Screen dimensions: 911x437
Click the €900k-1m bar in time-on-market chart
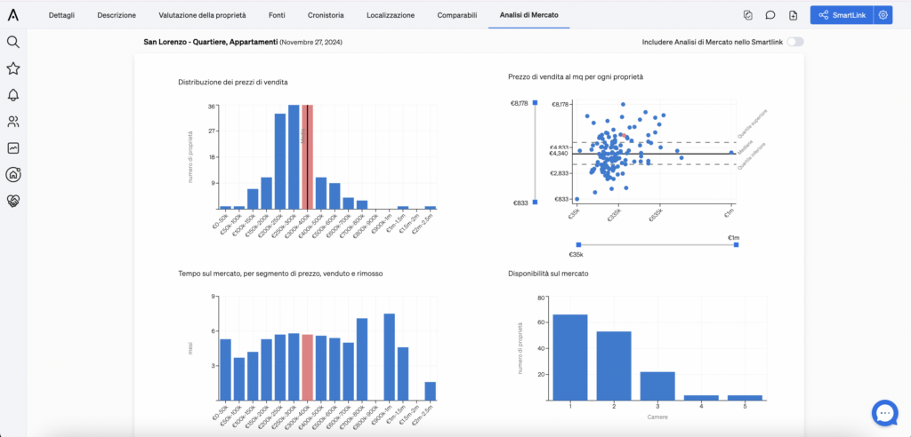point(390,357)
